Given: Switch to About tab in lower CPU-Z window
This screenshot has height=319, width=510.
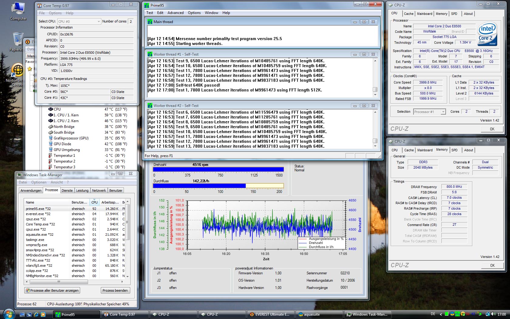Looking at the screenshot, I should tap(468, 150).
